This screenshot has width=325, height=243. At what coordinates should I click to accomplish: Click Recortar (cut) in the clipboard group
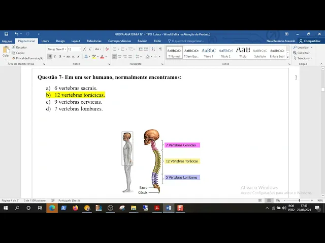coord(19,47)
